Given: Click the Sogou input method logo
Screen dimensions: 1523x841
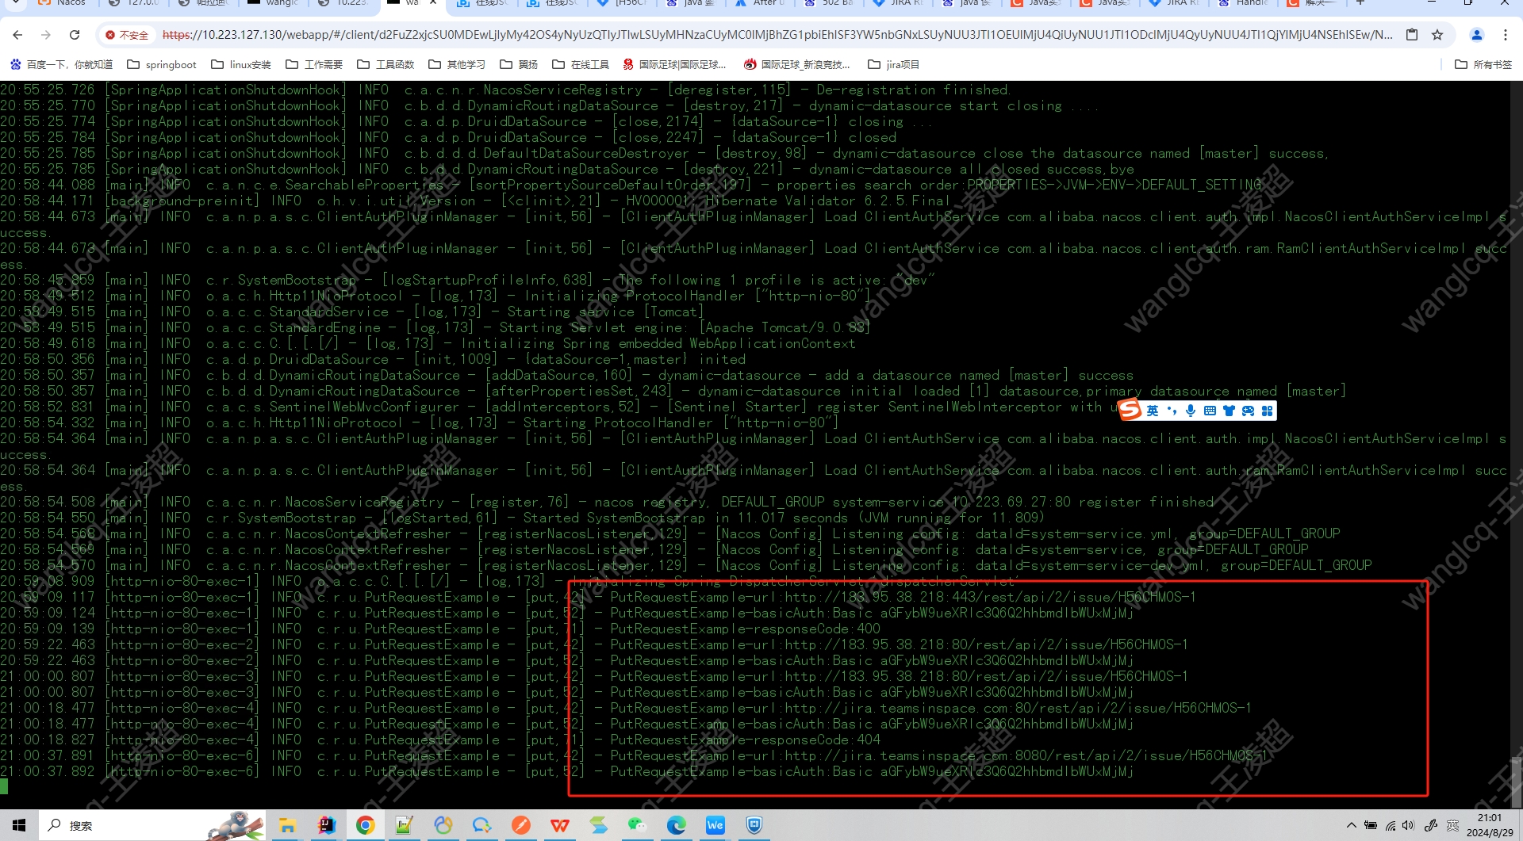Looking at the screenshot, I should (x=1130, y=410).
